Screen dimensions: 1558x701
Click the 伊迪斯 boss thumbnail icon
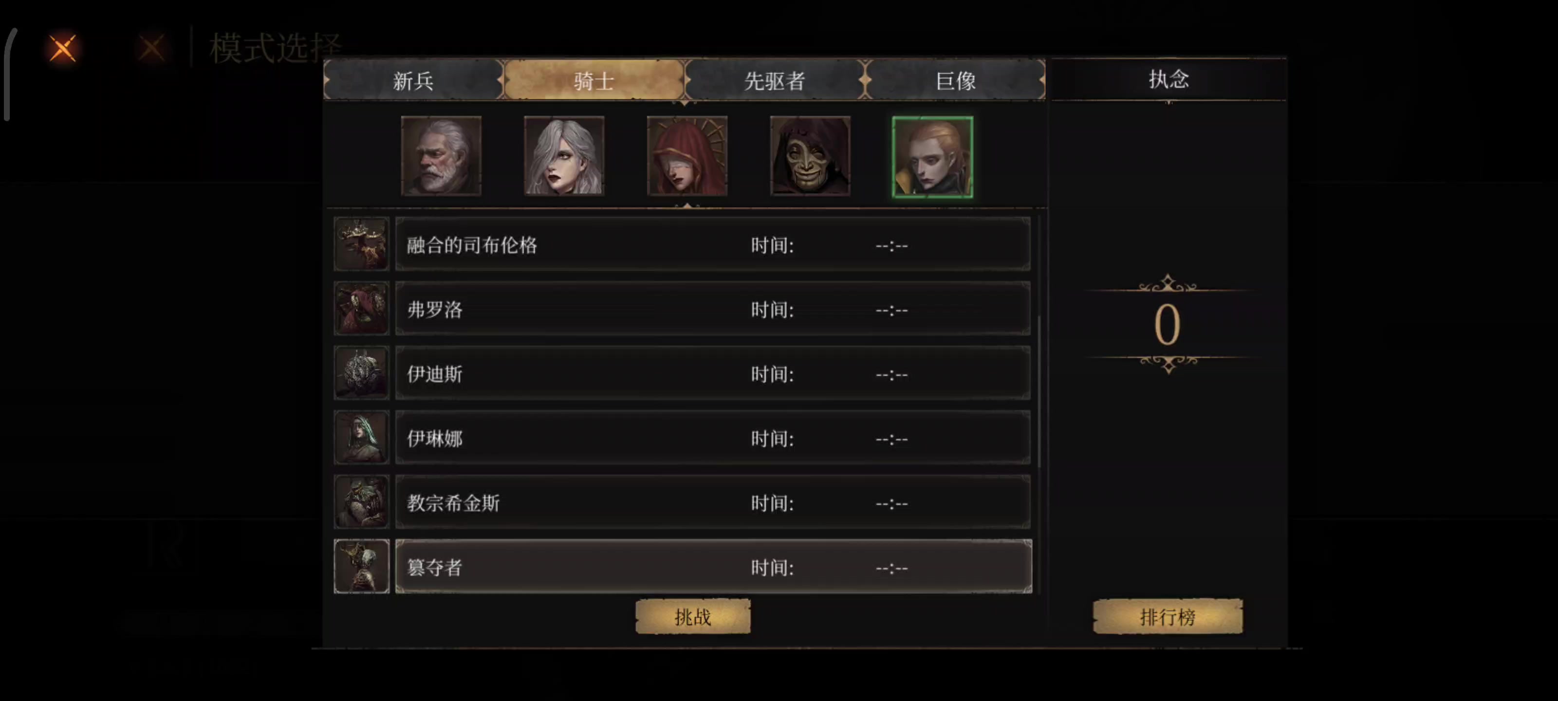[362, 372]
